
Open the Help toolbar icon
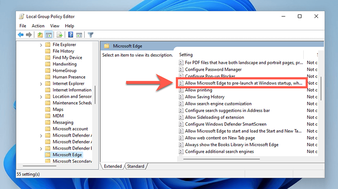pyautogui.click(x=70, y=35)
